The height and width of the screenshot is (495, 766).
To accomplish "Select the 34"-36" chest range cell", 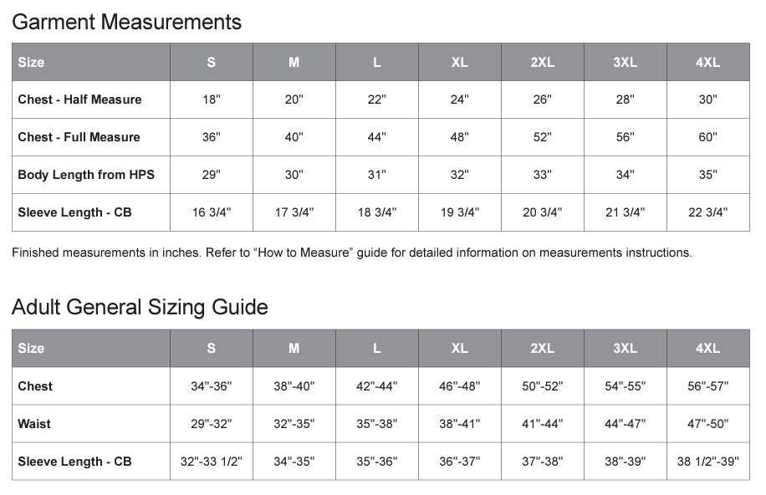I will [211, 386].
